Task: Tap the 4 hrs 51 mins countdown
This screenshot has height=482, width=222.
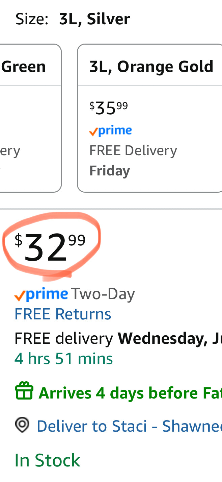Action: coord(63,358)
